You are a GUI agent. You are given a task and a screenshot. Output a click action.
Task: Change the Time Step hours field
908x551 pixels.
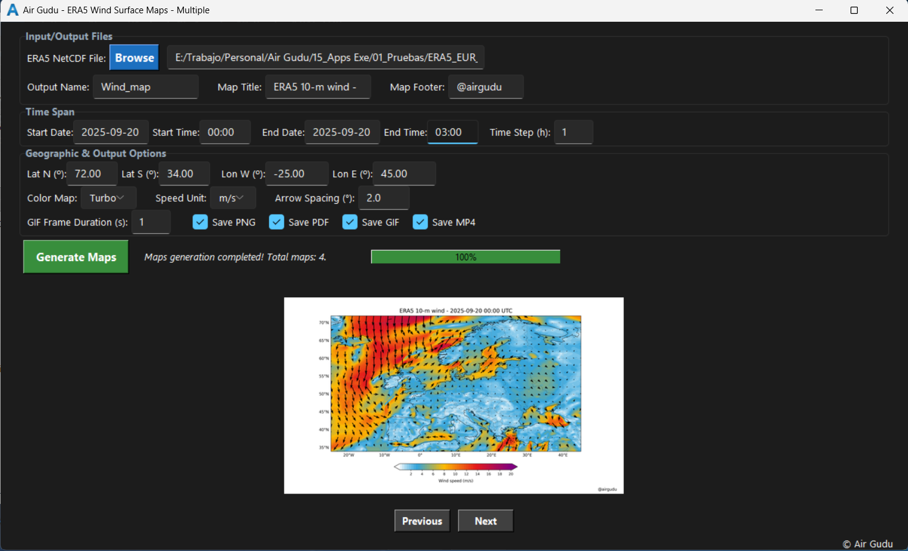pos(573,132)
